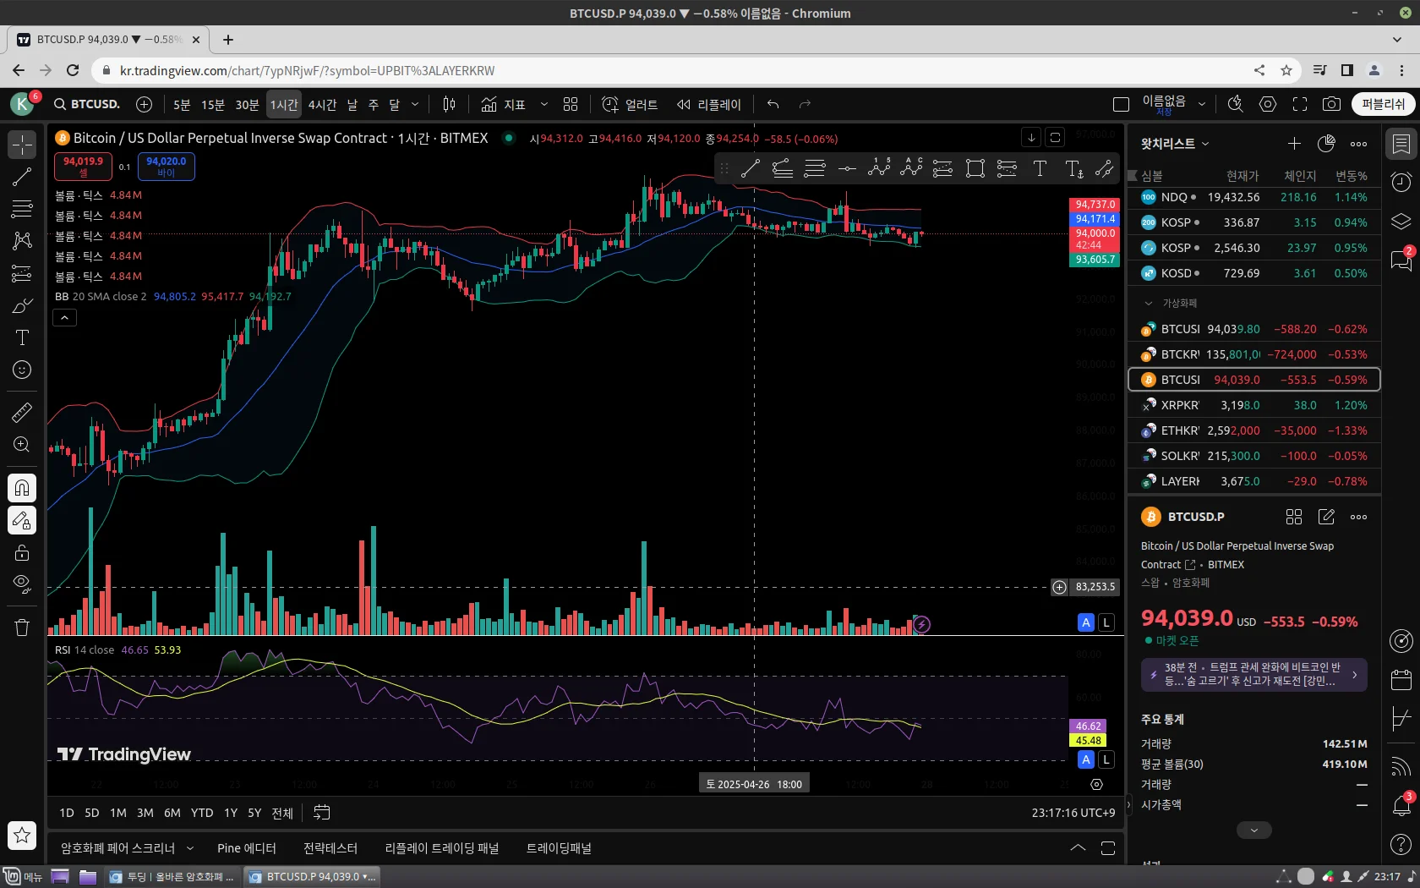
Task: Enter fullscreen chart mode
Action: pyautogui.click(x=1300, y=104)
